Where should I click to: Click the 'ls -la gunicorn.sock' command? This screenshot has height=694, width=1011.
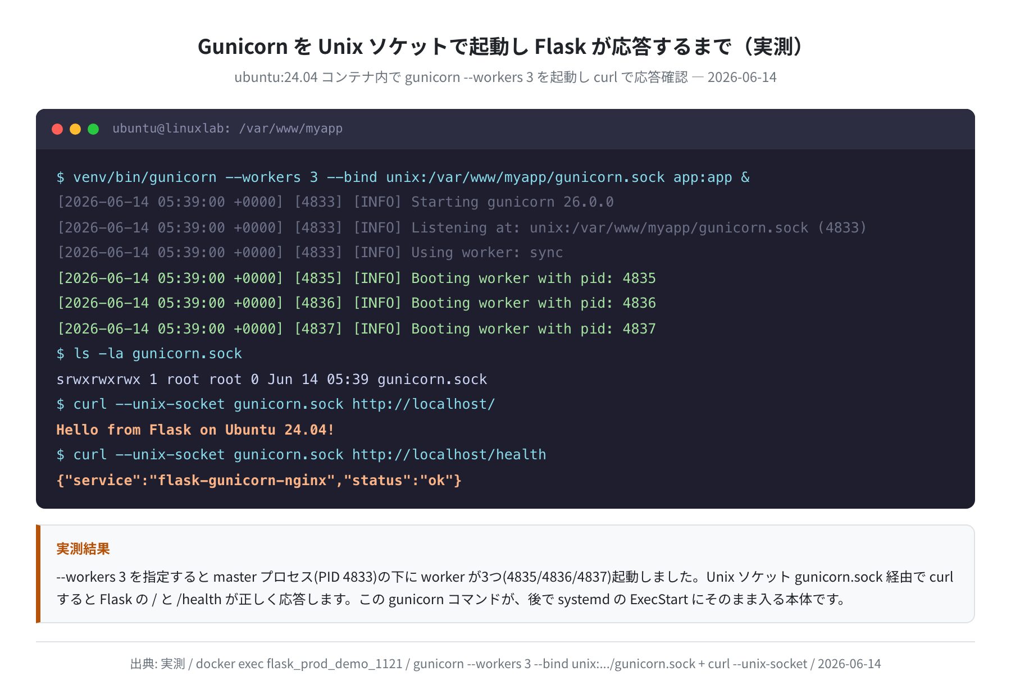(x=149, y=354)
